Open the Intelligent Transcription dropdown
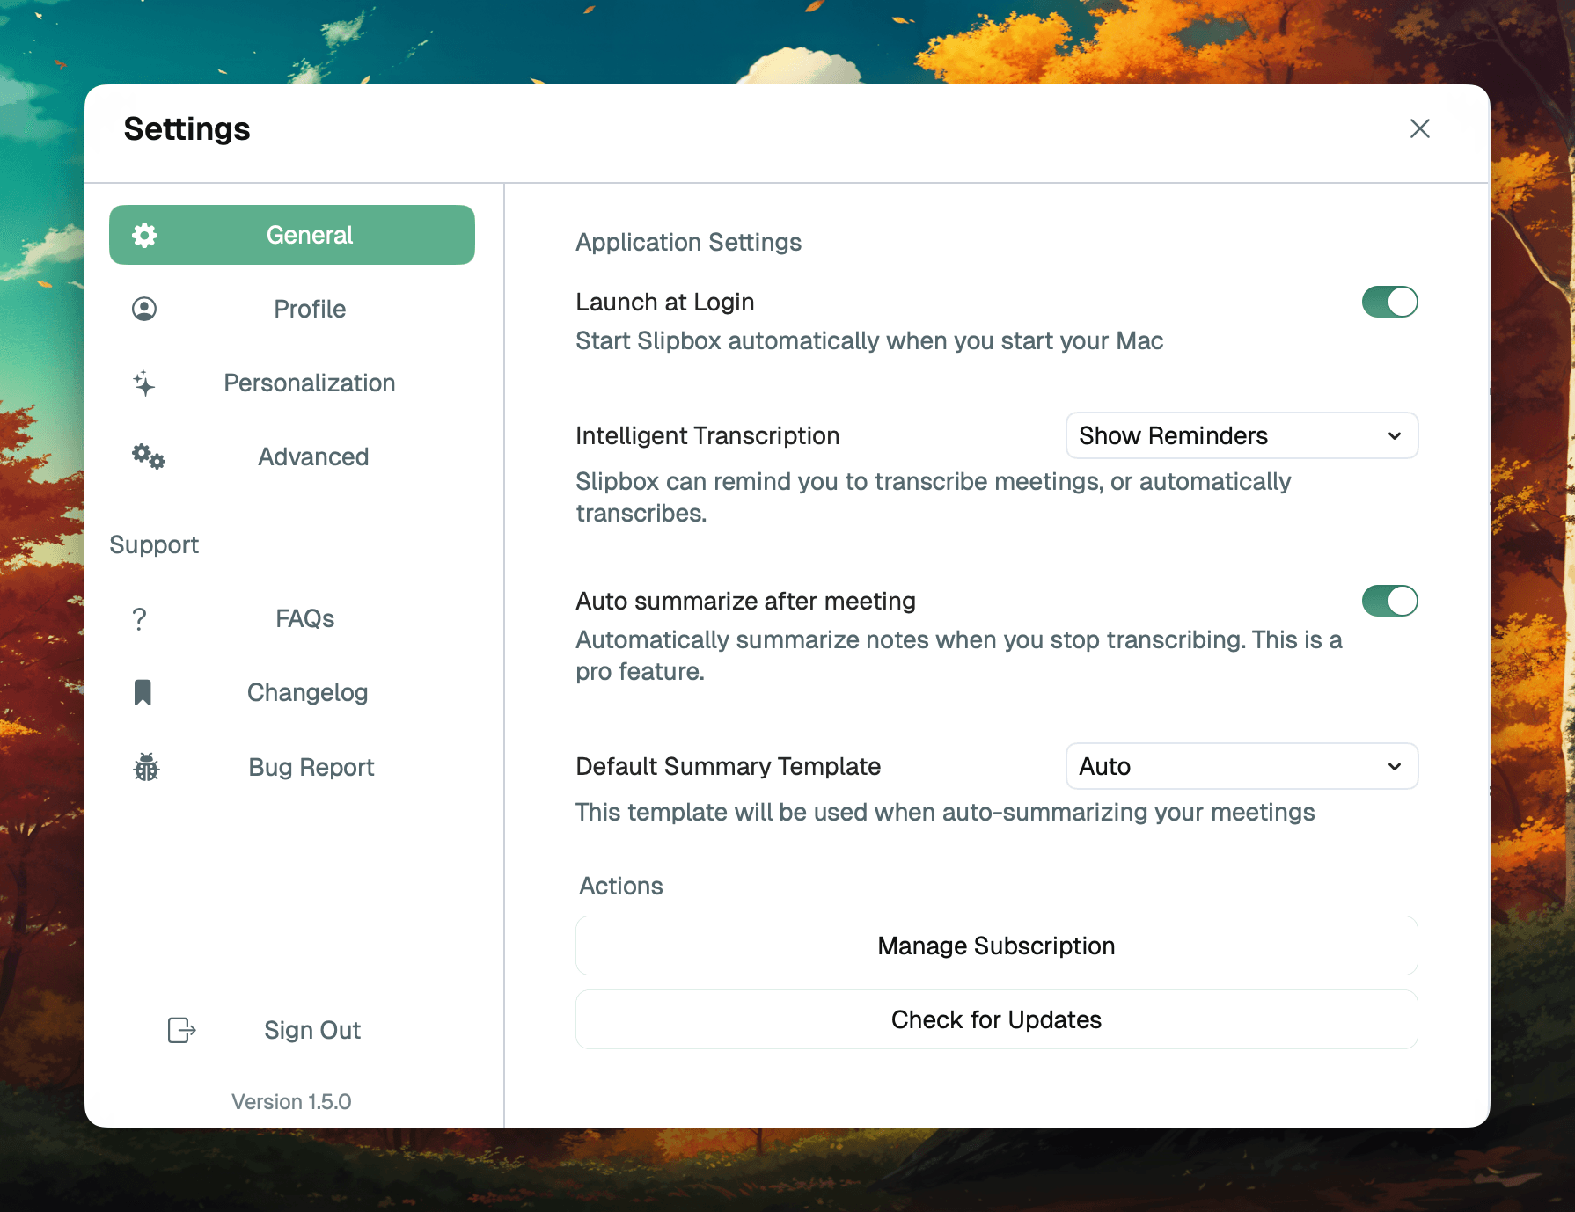The height and width of the screenshot is (1212, 1575). coord(1242,435)
